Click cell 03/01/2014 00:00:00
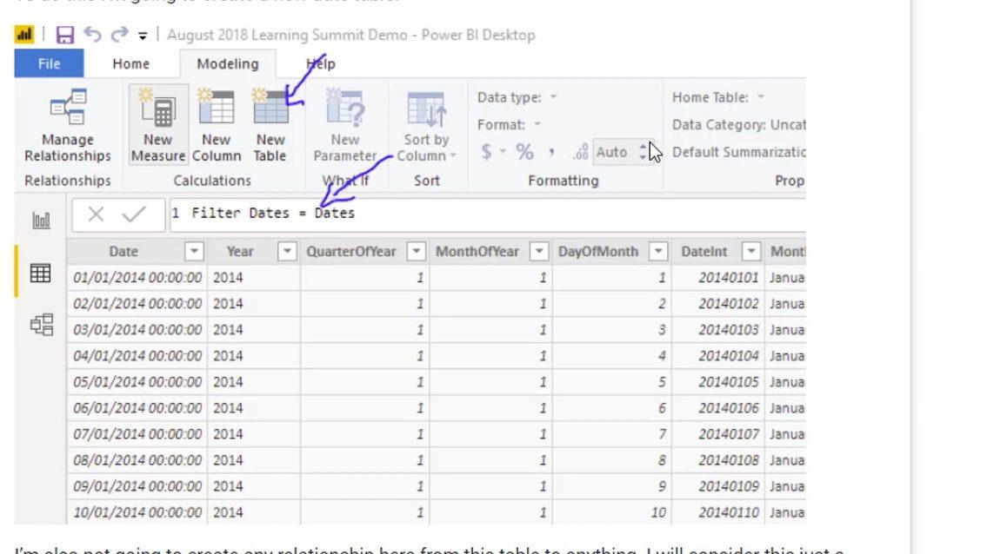The width and height of the screenshot is (987, 554). tap(137, 329)
